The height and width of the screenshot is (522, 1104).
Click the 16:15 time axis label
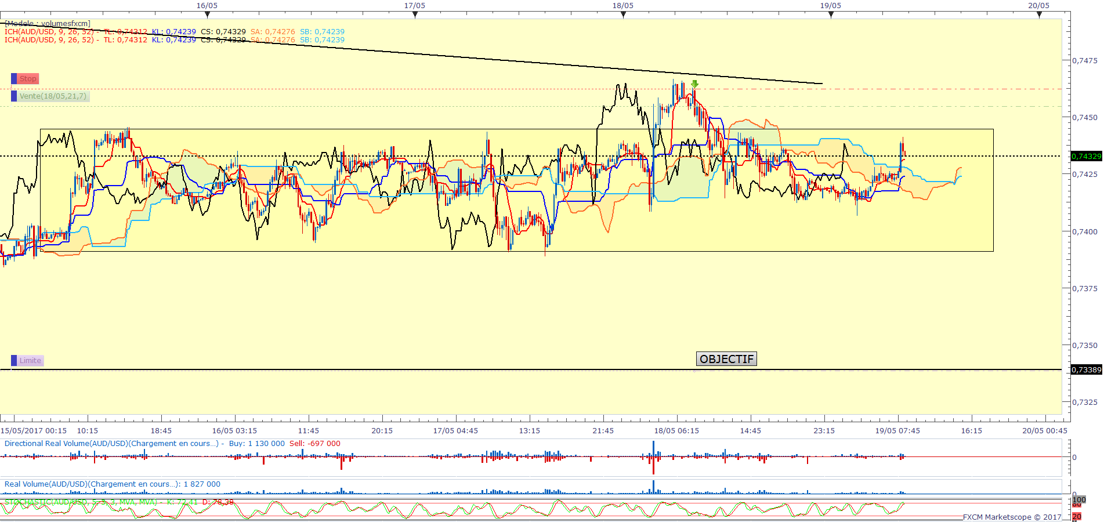point(972,431)
